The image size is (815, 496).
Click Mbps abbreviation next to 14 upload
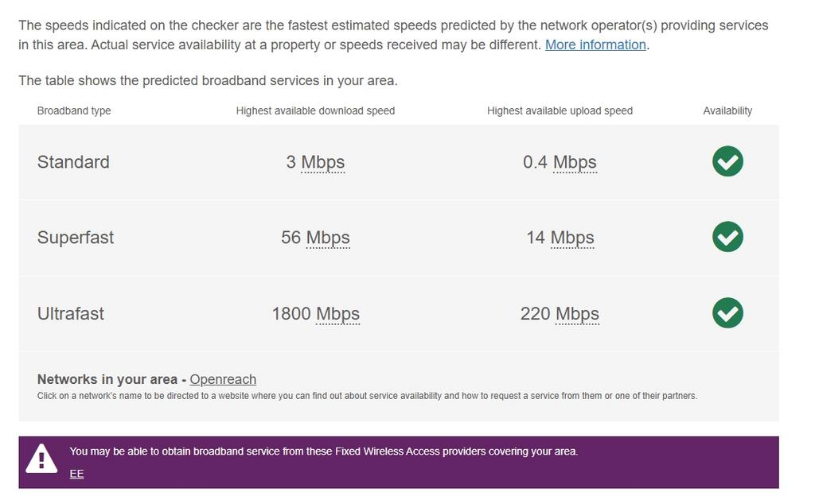572,238
